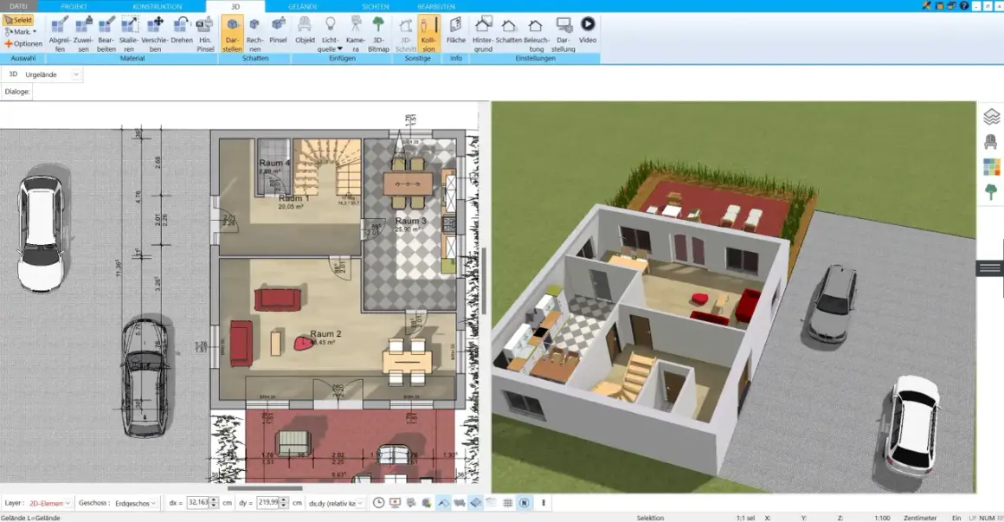Click the Raum 1 label in plan
Viewport: 1004px width, 522px height.
pyautogui.click(x=294, y=198)
